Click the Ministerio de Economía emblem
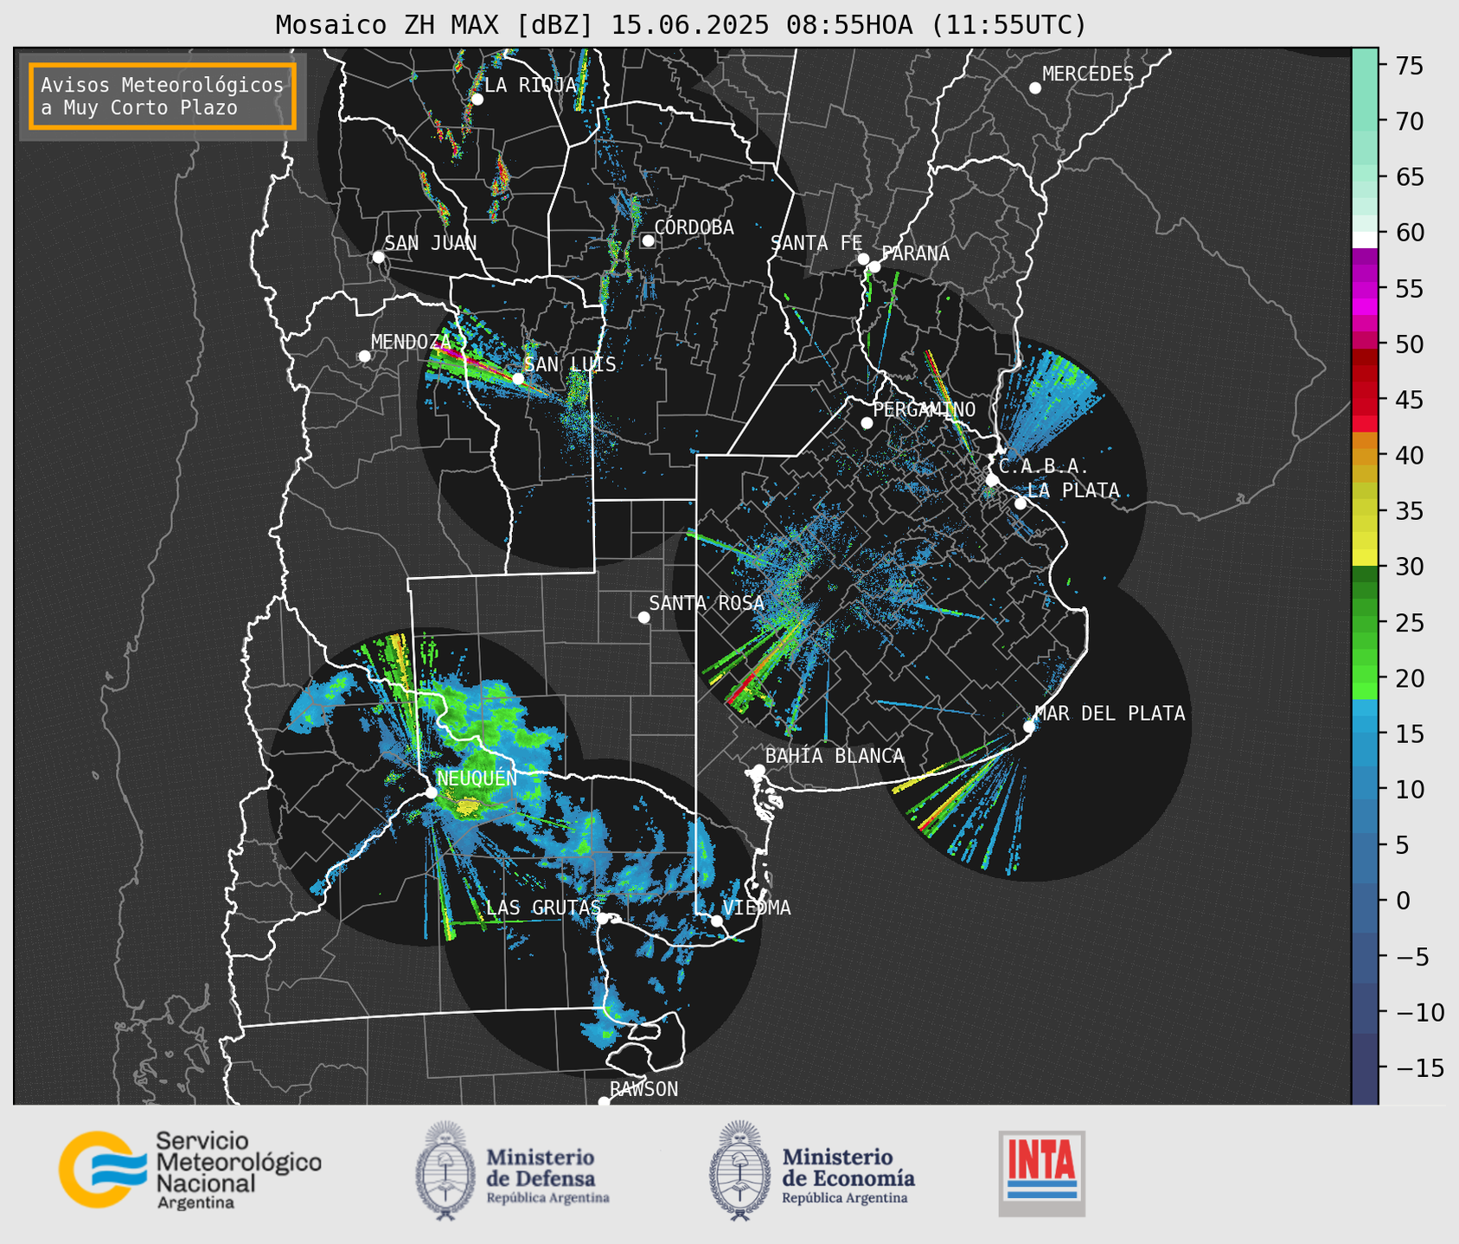 (739, 1170)
